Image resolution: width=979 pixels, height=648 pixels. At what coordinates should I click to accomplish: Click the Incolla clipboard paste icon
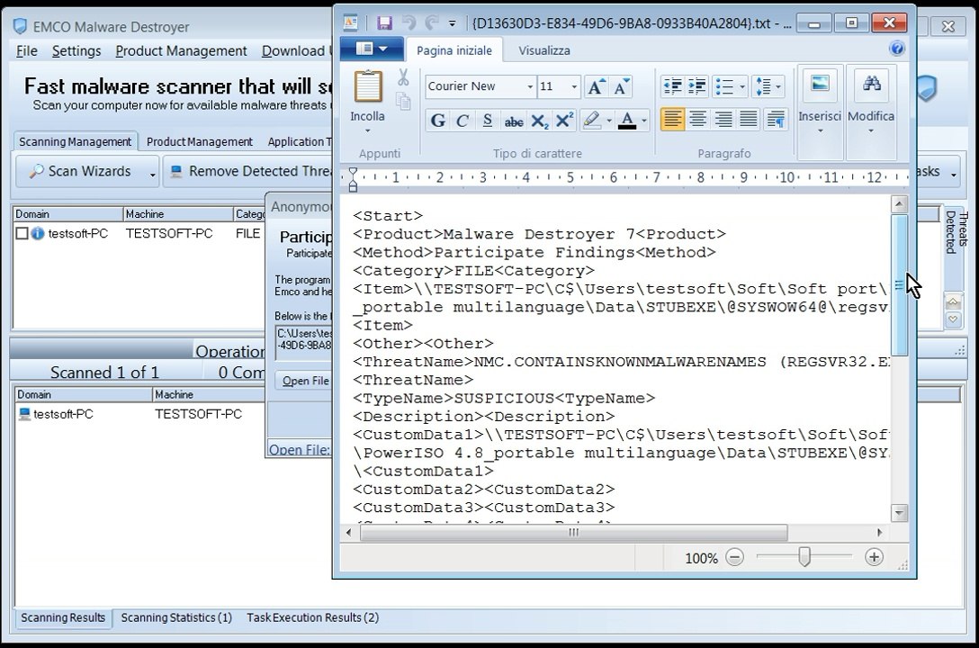pos(368,86)
